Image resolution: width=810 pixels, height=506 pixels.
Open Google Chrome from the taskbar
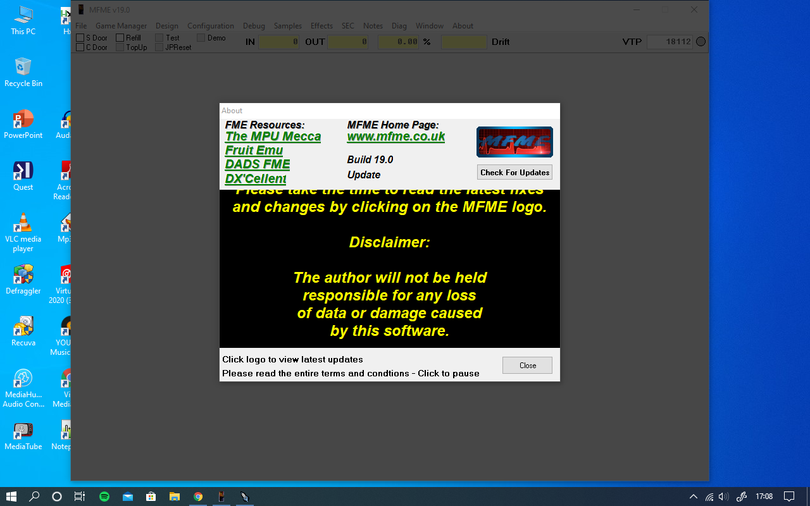pyautogui.click(x=198, y=497)
